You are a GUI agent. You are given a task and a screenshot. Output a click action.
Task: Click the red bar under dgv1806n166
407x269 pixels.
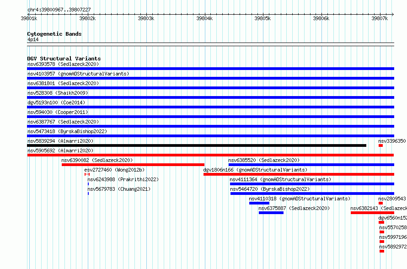click(x=299, y=174)
